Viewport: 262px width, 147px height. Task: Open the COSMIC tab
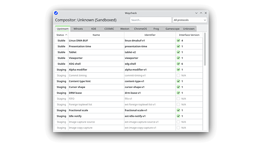[109, 29]
